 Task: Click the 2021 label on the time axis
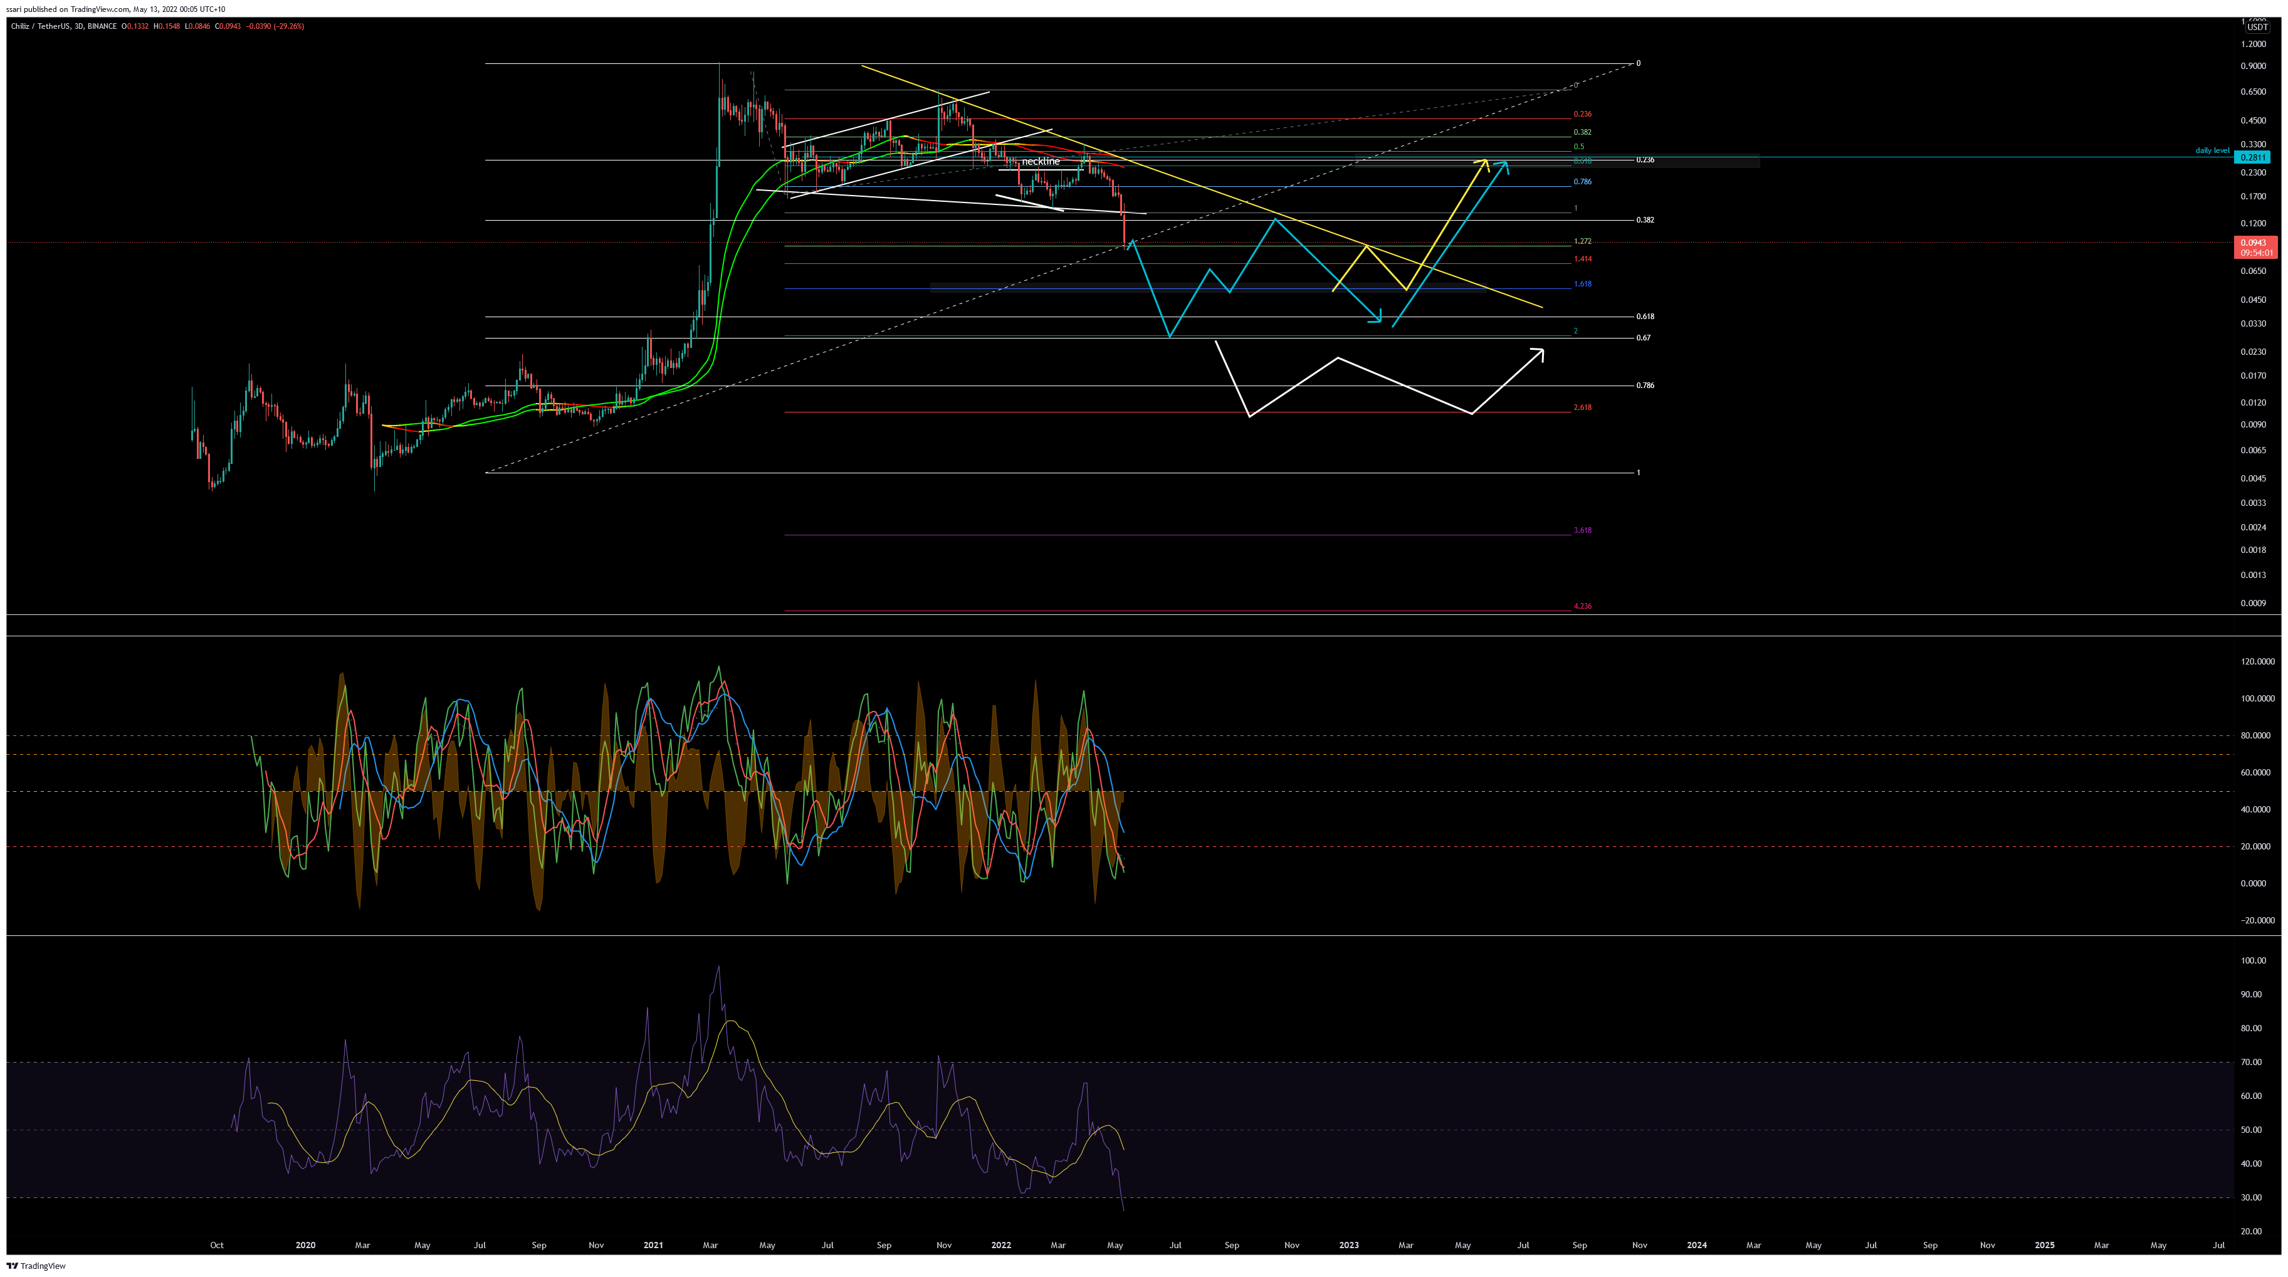point(654,1245)
